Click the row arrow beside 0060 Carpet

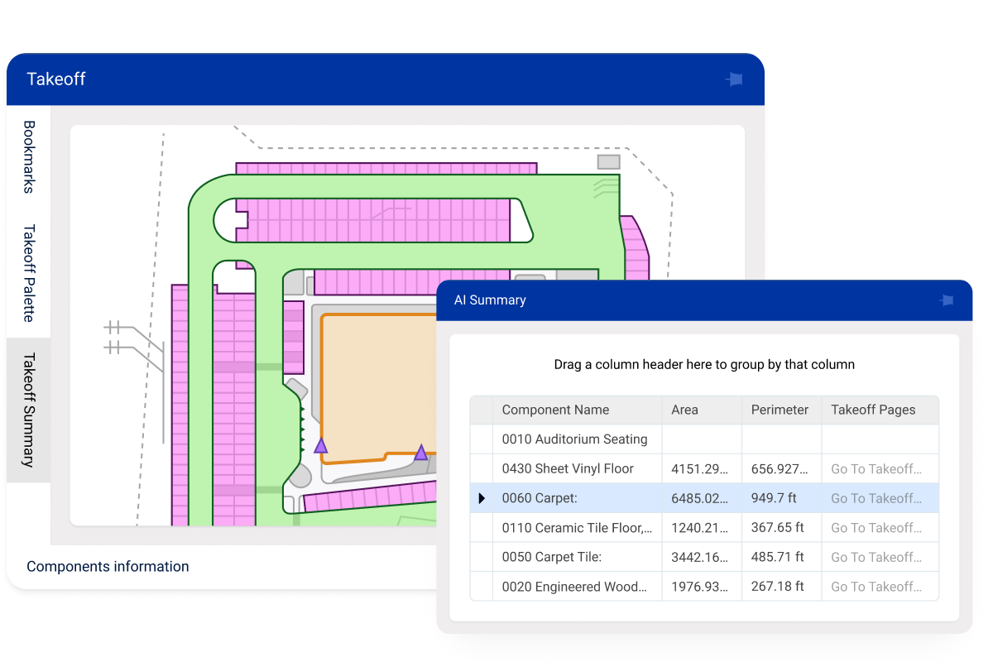pos(482,498)
